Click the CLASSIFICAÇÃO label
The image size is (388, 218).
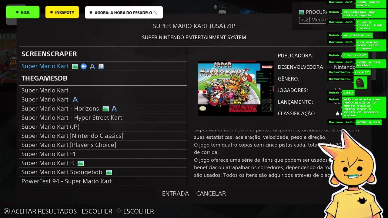(297, 114)
